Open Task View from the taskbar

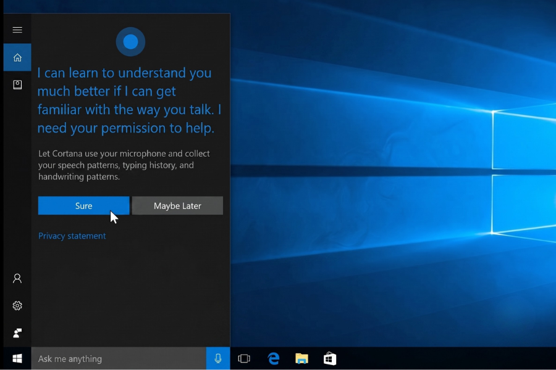244,359
